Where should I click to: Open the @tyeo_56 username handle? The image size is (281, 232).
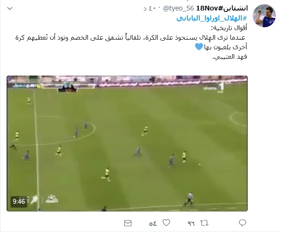[x=179, y=8]
